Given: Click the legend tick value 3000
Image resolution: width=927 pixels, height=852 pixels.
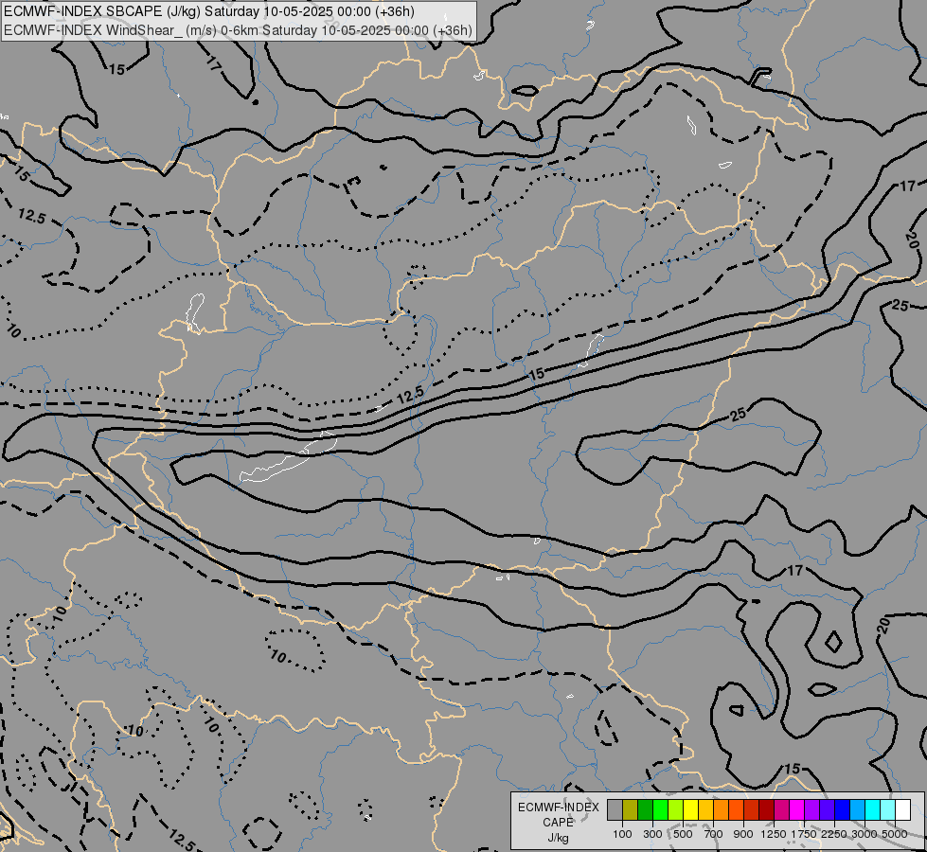Looking at the screenshot, I should [x=865, y=834].
